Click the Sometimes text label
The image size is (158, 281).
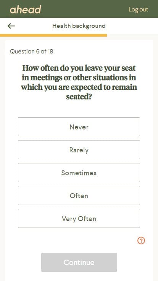79,173
